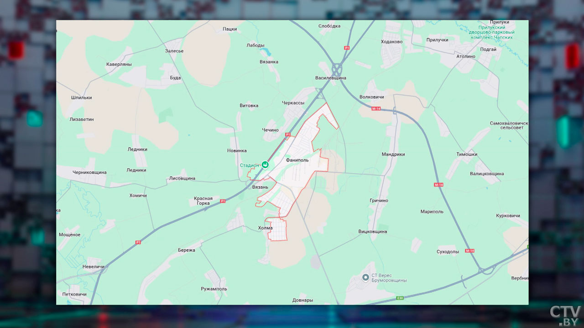
Task: Click the P1 road shield near Слободка
Action: [x=347, y=48]
